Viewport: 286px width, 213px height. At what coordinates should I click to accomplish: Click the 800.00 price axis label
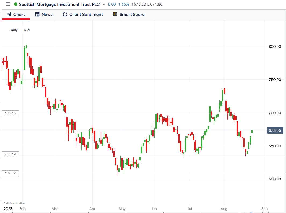click(275, 47)
